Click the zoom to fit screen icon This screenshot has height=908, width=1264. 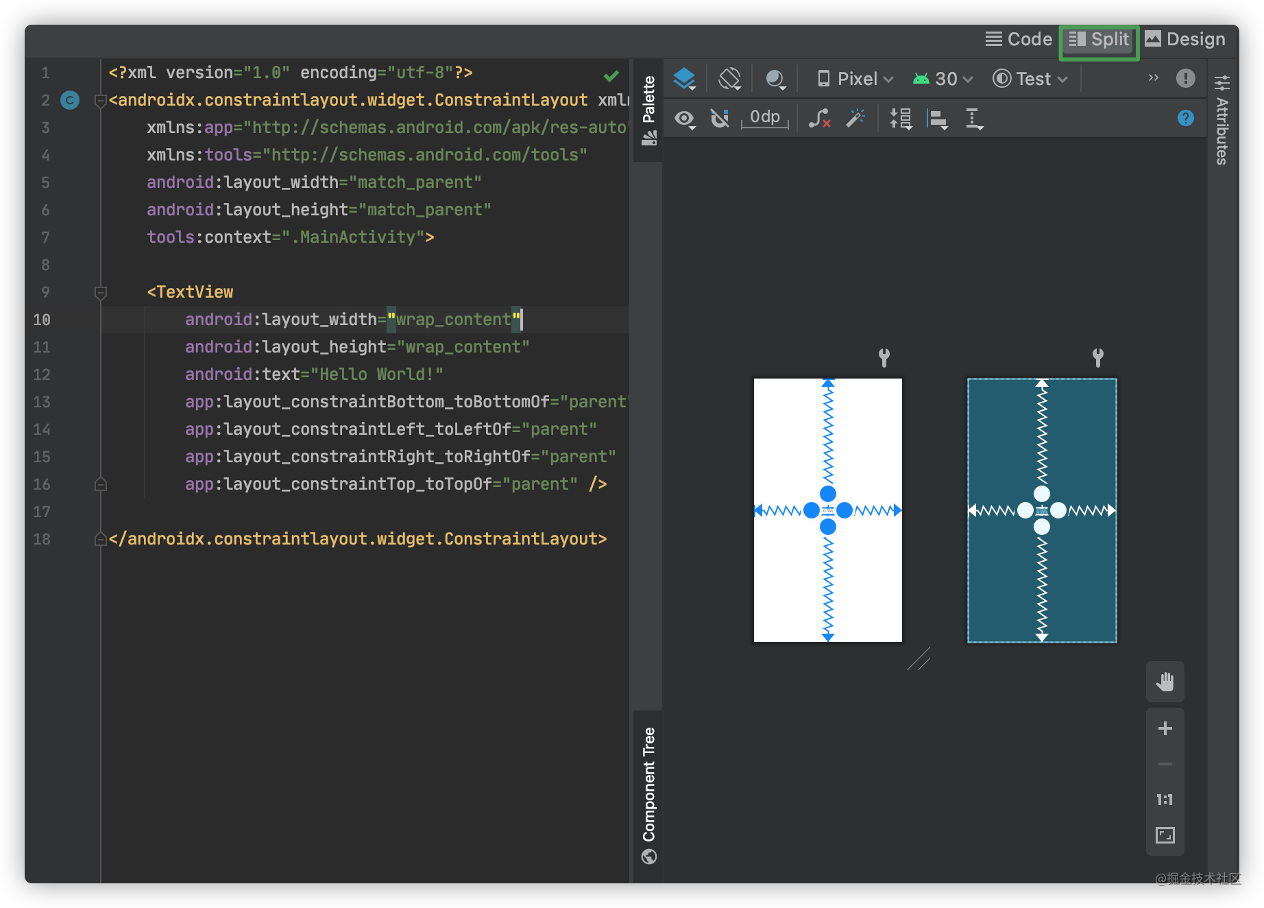(x=1165, y=835)
